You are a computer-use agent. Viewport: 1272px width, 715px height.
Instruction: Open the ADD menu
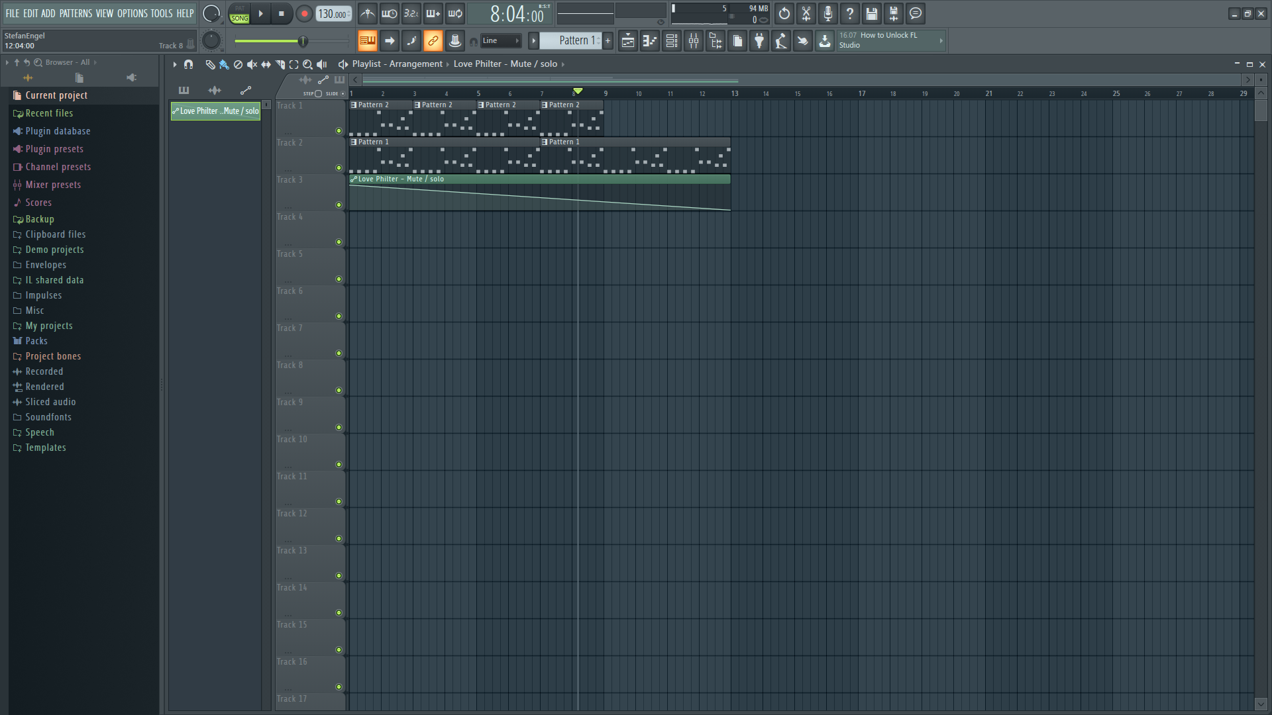coord(48,13)
